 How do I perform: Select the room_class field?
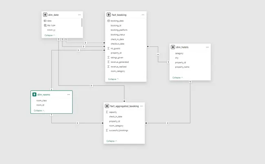click(42, 100)
